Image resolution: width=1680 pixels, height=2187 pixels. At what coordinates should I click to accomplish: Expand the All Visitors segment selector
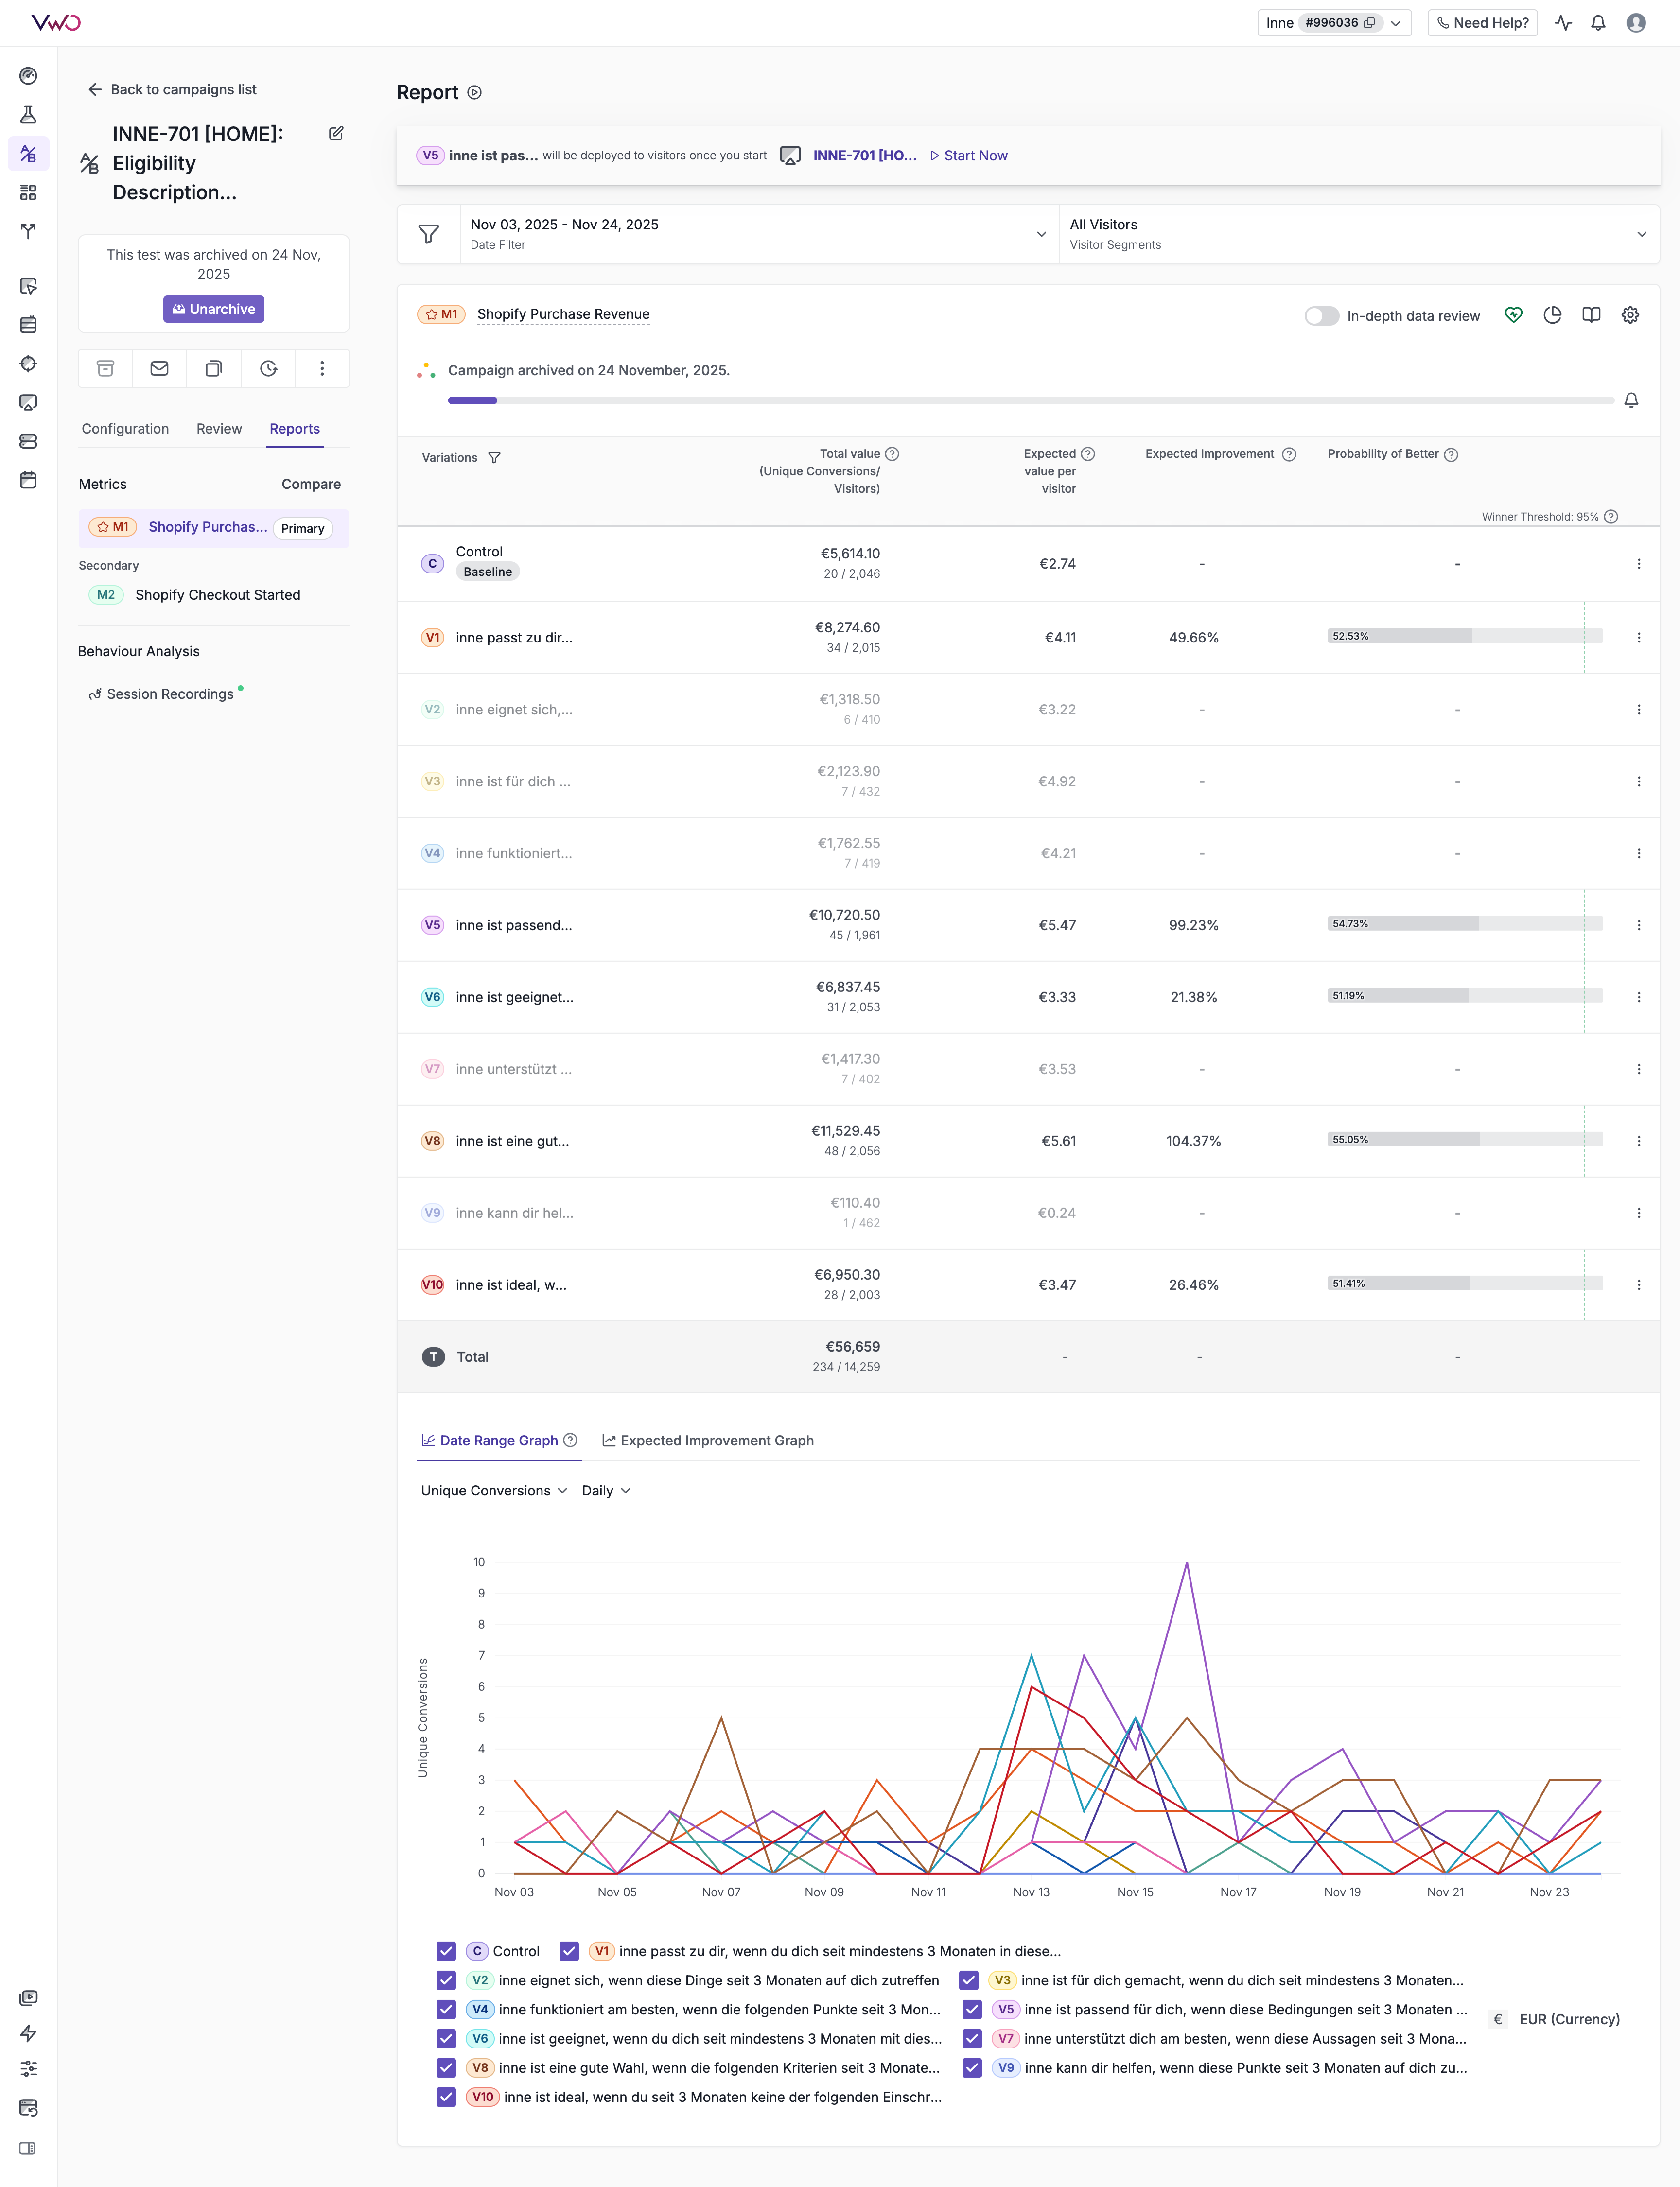pos(1641,234)
